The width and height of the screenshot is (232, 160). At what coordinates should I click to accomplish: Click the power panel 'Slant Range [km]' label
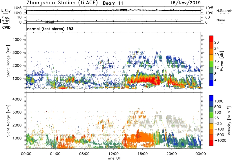8,61
